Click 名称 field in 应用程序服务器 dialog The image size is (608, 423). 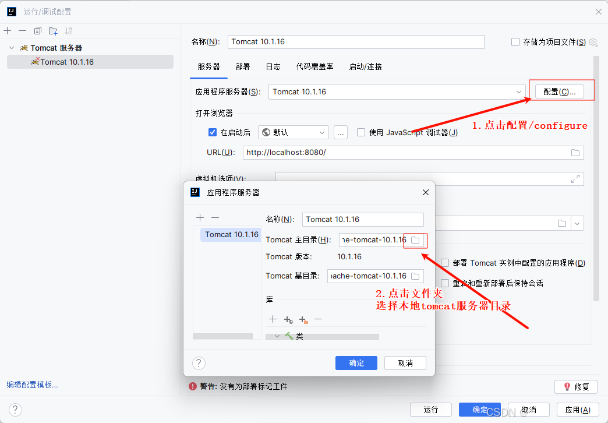click(x=363, y=220)
